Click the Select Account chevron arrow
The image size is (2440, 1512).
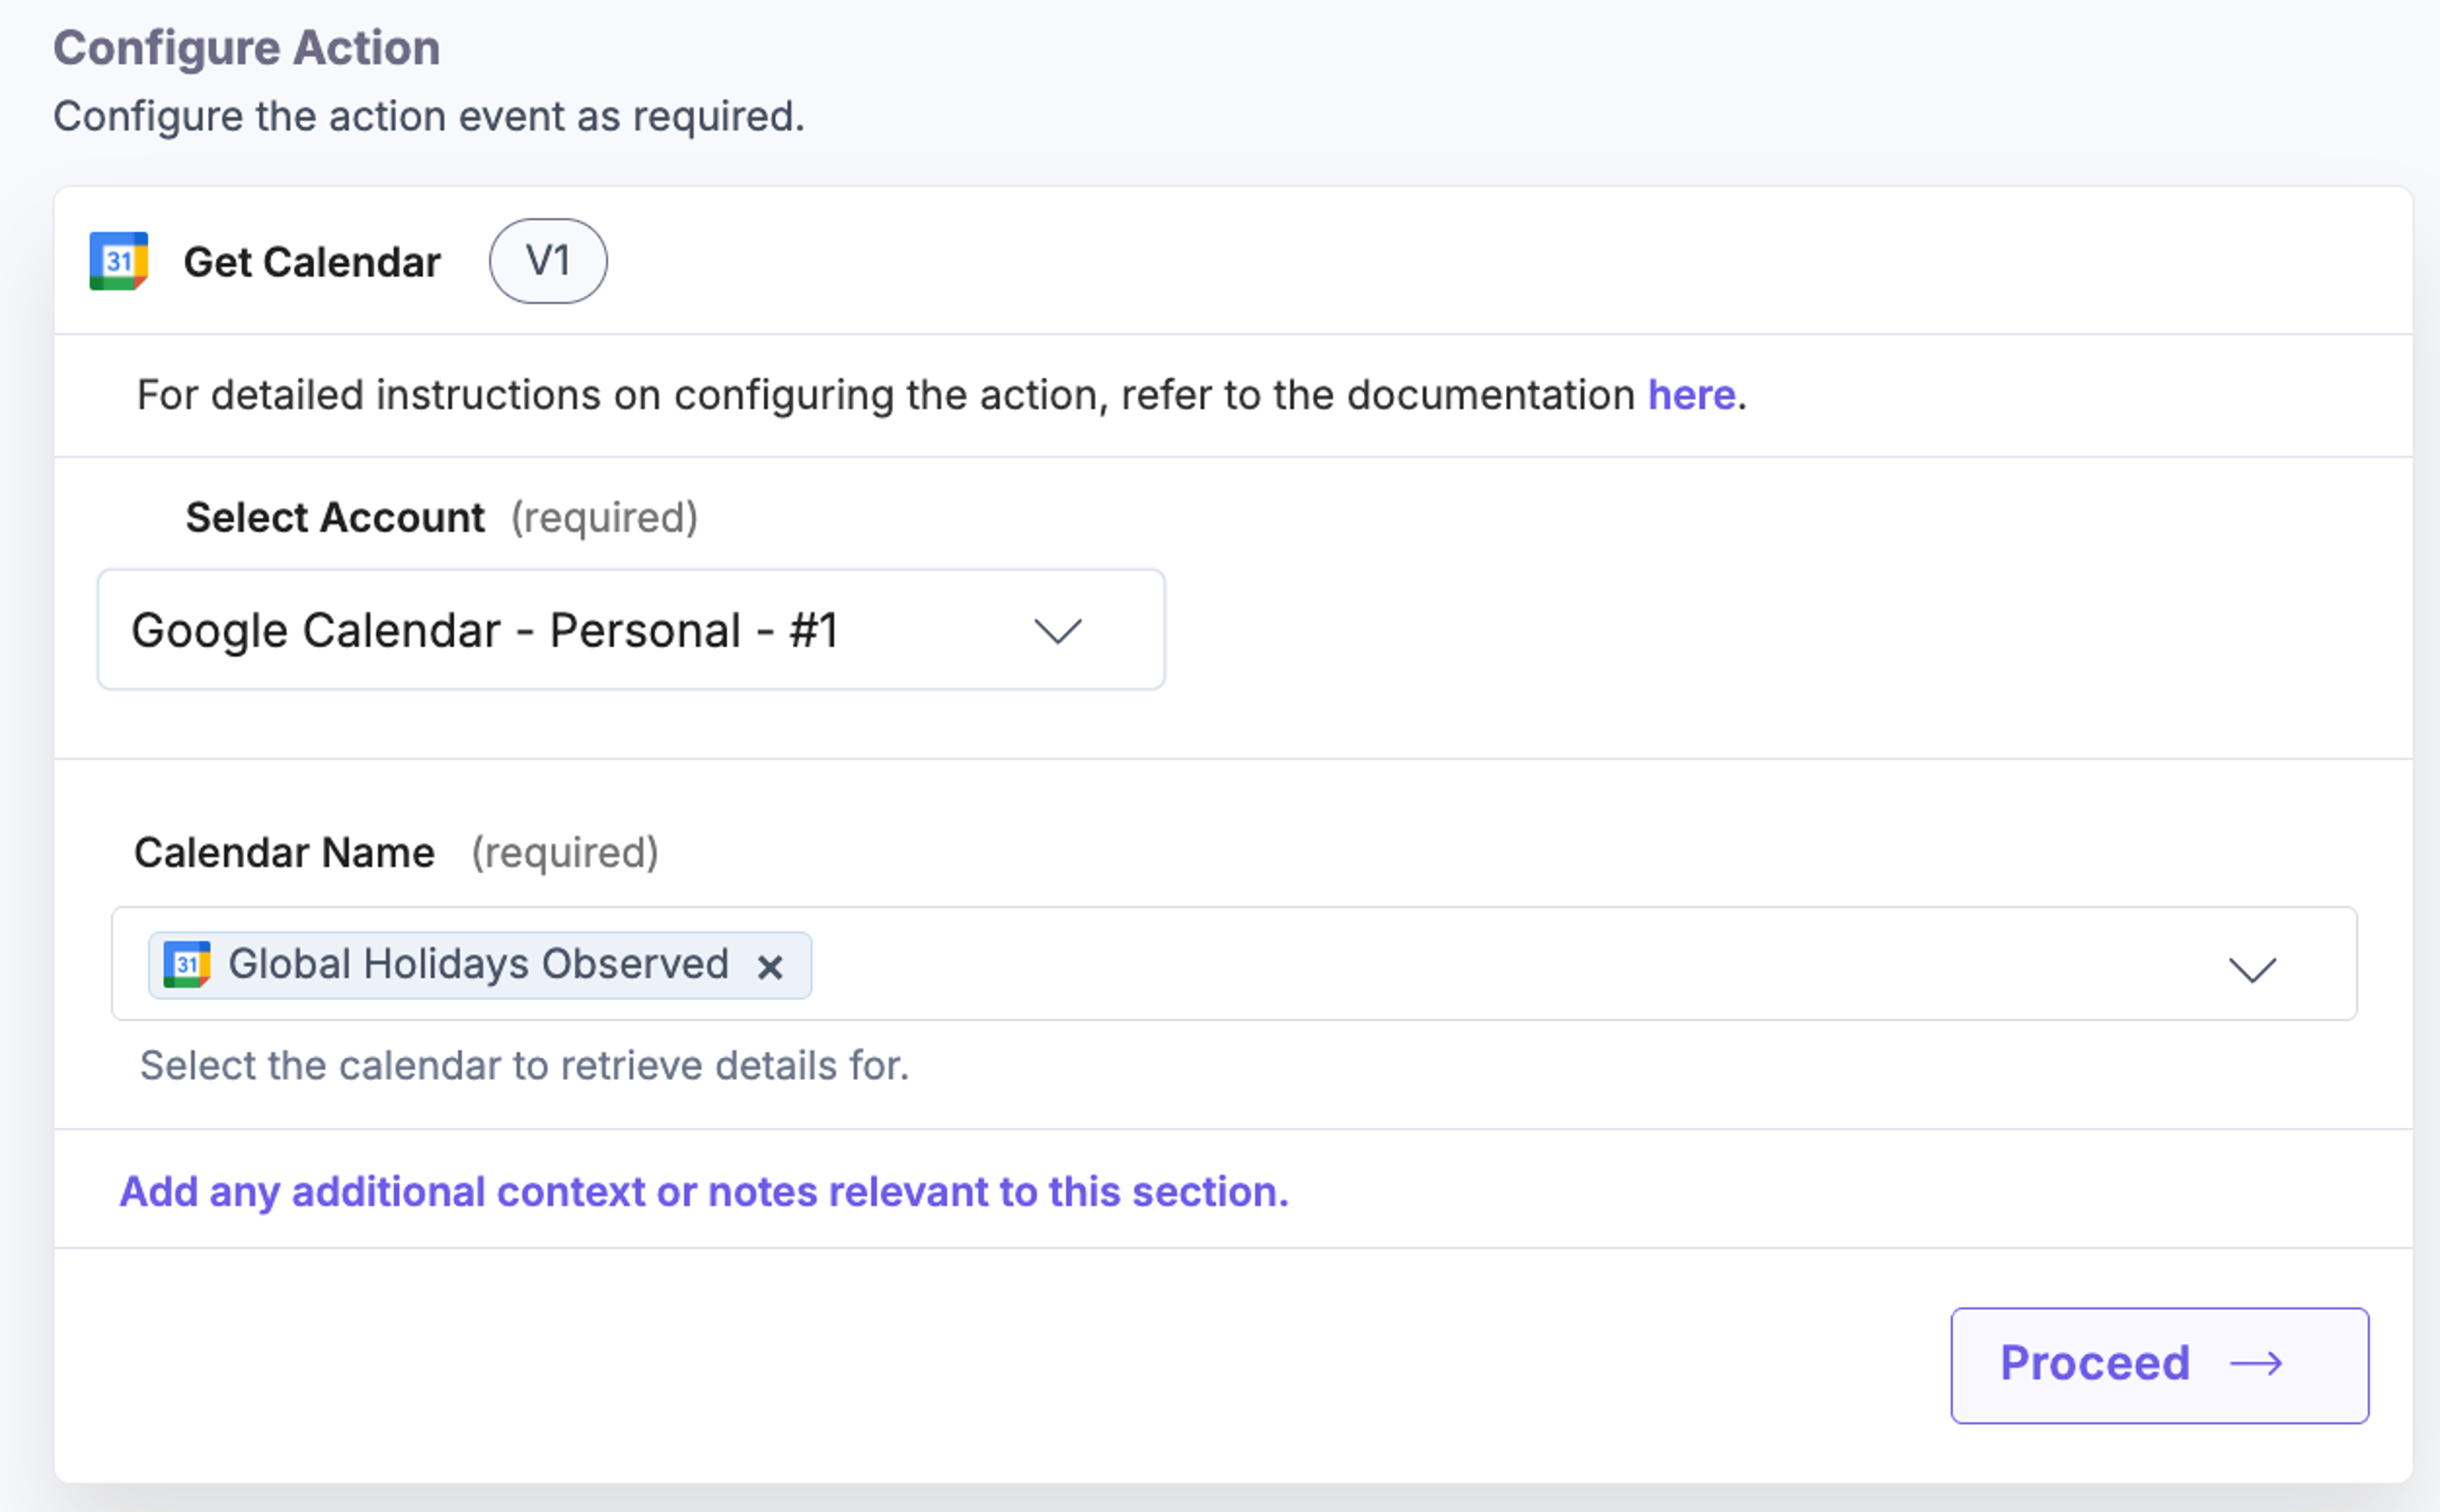coord(1058,631)
